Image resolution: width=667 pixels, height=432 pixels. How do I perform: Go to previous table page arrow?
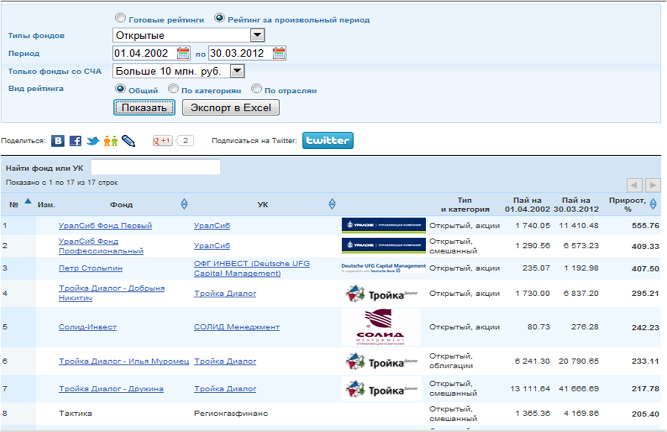[635, 185]
